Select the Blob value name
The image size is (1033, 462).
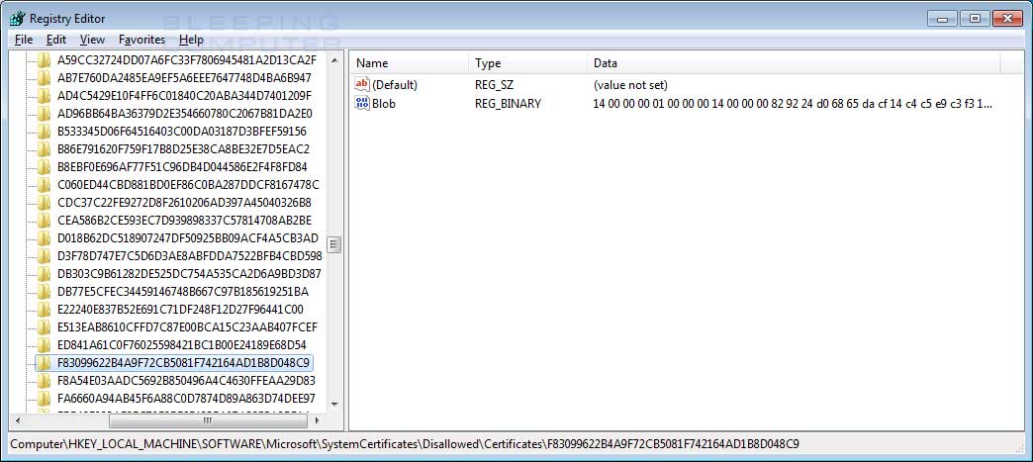(384, 104)
